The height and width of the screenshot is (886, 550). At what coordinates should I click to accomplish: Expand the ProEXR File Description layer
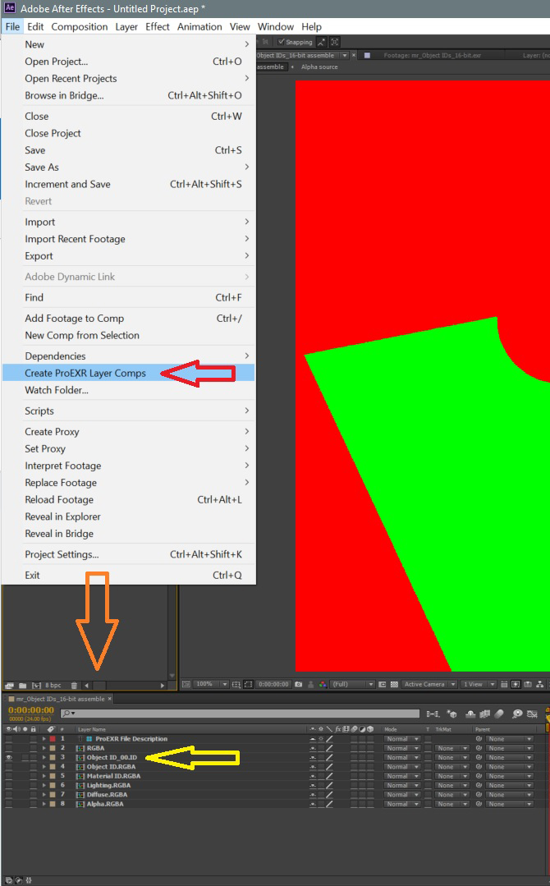coord(44,739)
